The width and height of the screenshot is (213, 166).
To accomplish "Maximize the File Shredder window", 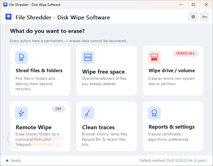I will coord(193,4).
